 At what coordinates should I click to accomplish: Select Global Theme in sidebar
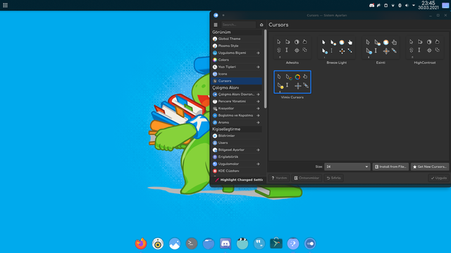(237, 39)
